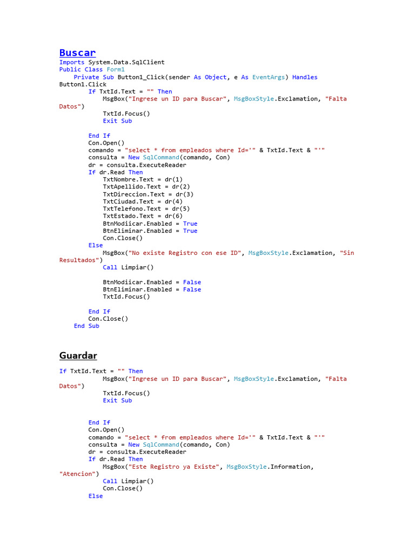Click the 'No existe Registro con ese ID' string
This screenshot has width=415, height=553.
[x=185, y=253]
